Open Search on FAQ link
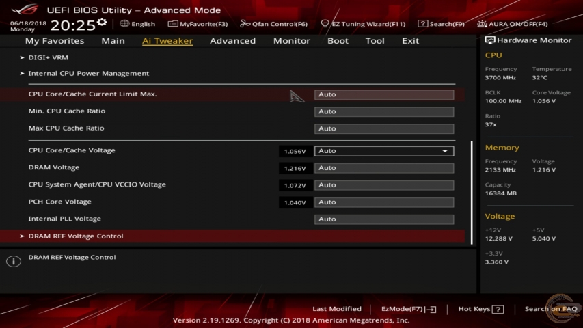583x328 pixels. point(551,309)
